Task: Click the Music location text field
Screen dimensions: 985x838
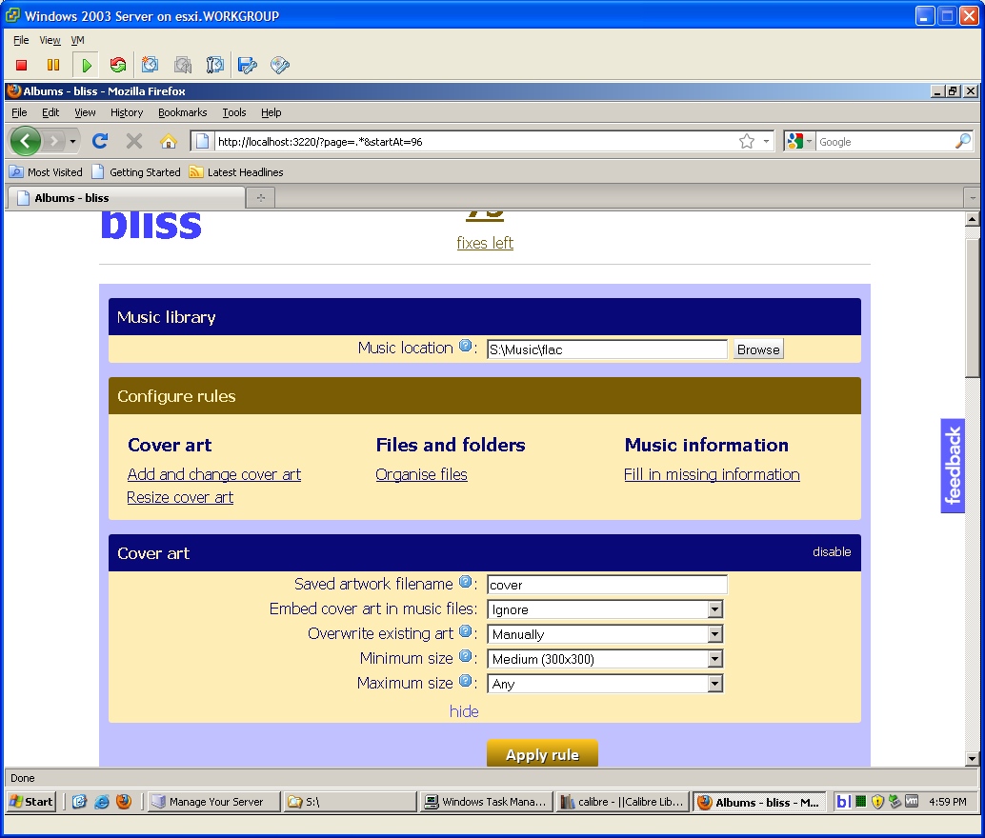Action: (607, 349)
